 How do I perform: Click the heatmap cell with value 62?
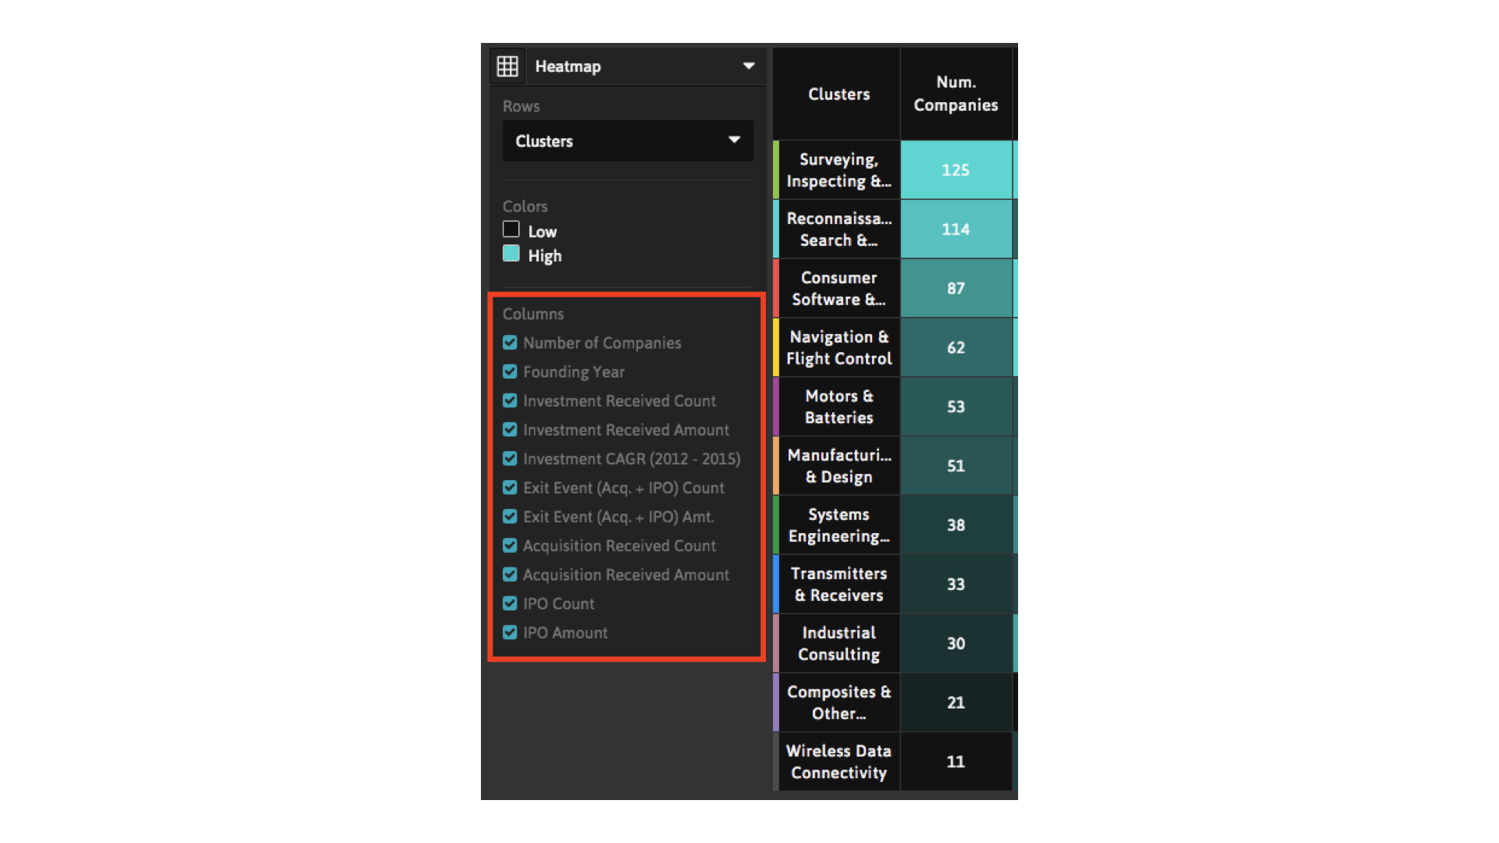click(x=956, y=348)
